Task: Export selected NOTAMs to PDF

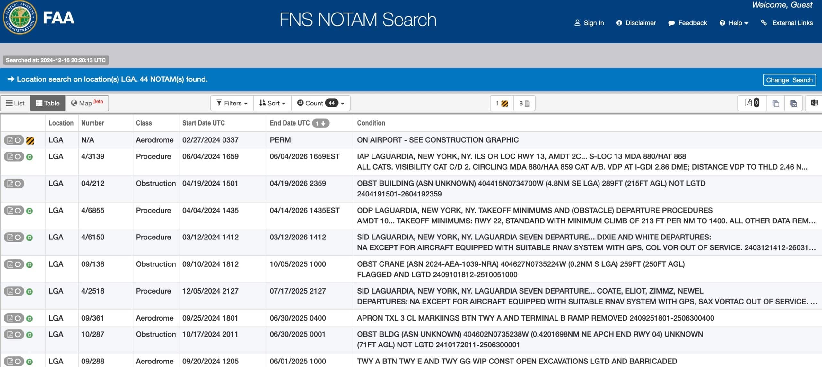Action: pyautogui.click(x=752, y=103)
